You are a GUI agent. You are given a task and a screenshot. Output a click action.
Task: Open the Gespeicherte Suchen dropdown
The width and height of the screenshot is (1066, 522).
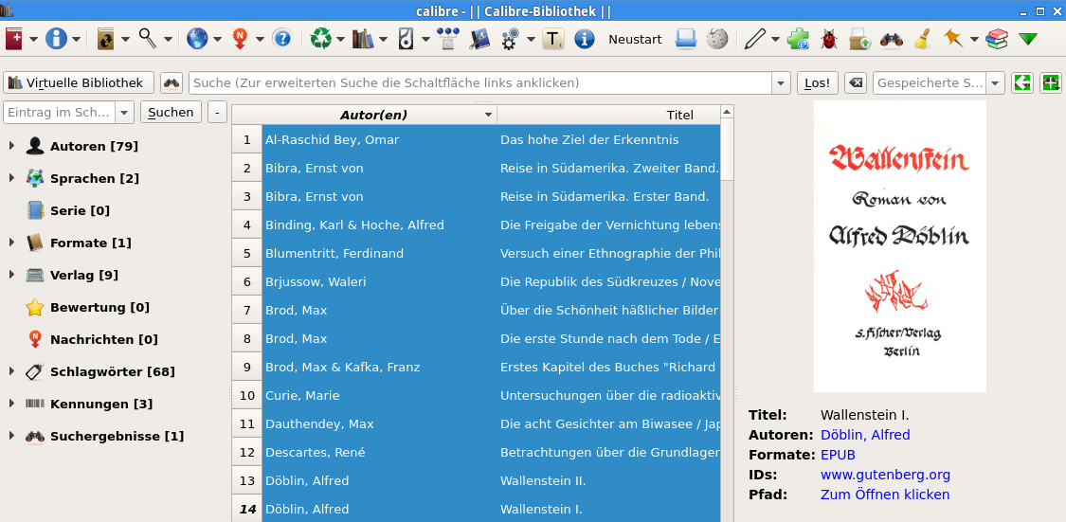tap(996, 83)
